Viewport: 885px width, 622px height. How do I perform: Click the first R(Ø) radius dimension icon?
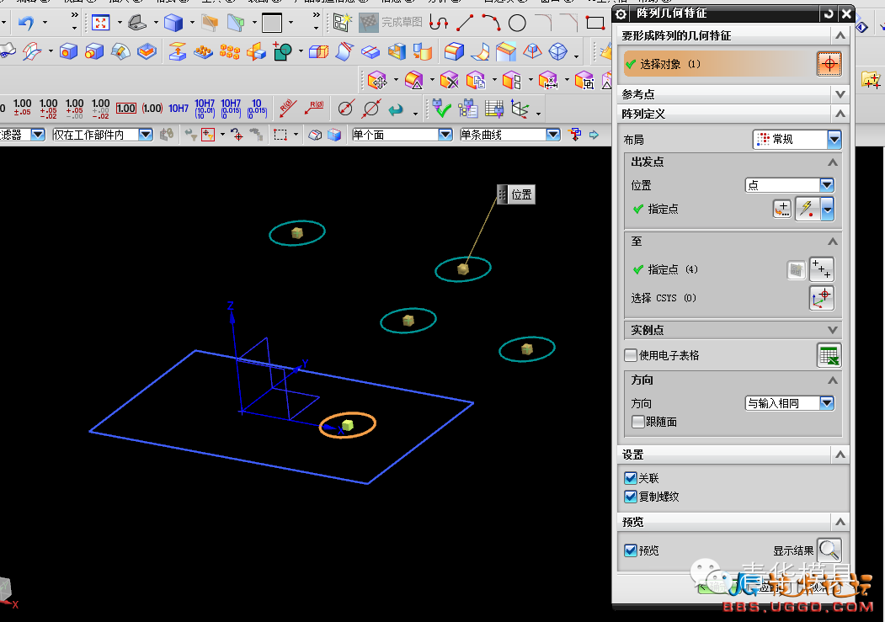click(288, 109)
